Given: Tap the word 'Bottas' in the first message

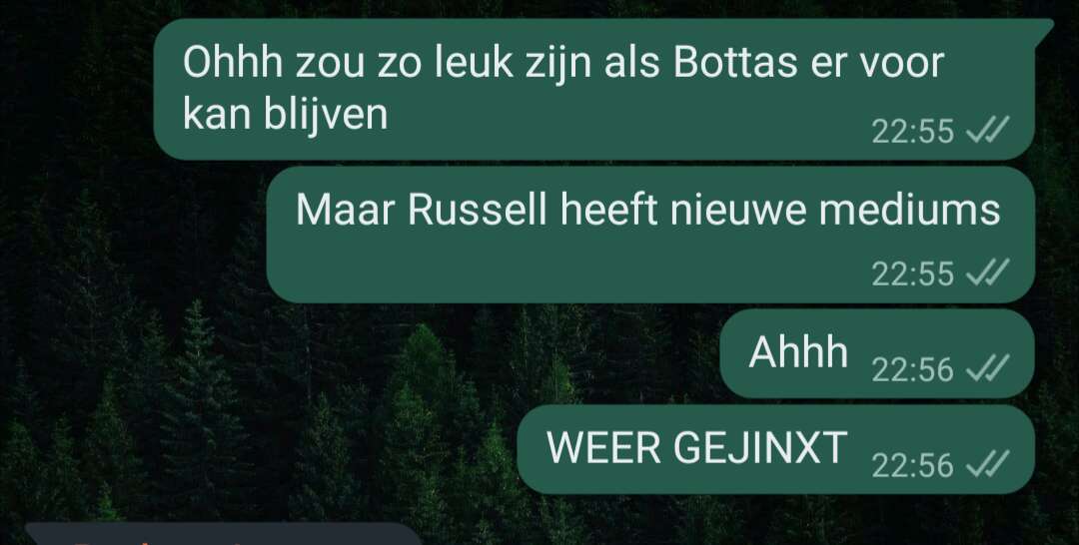Looking at the screenshot, I should click(x=735, y=63).
